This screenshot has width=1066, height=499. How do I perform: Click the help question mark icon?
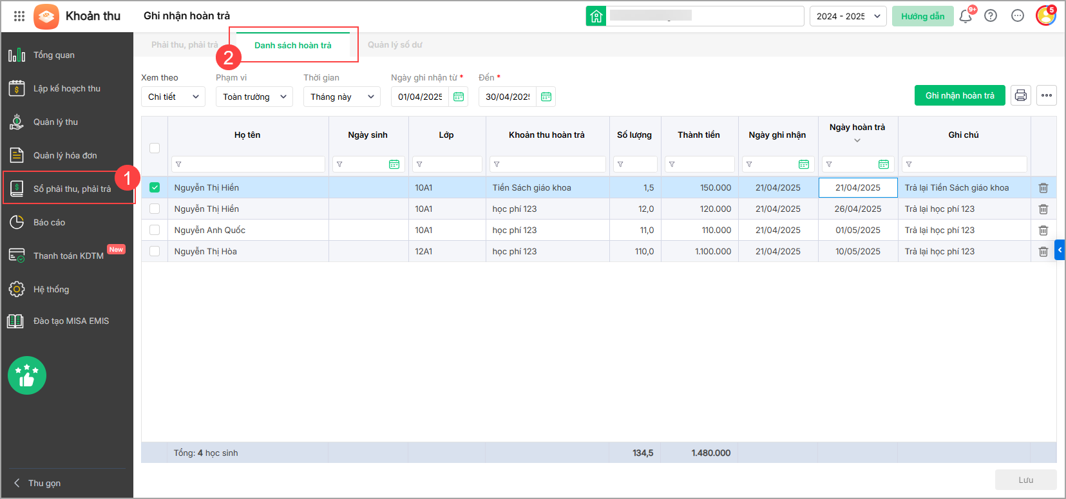coord(991,16)
